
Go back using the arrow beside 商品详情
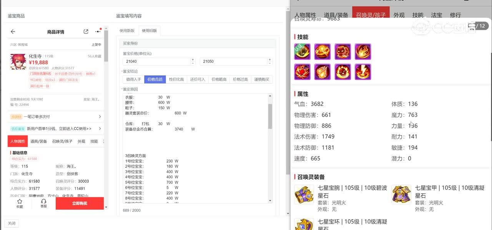pos(13,32)
